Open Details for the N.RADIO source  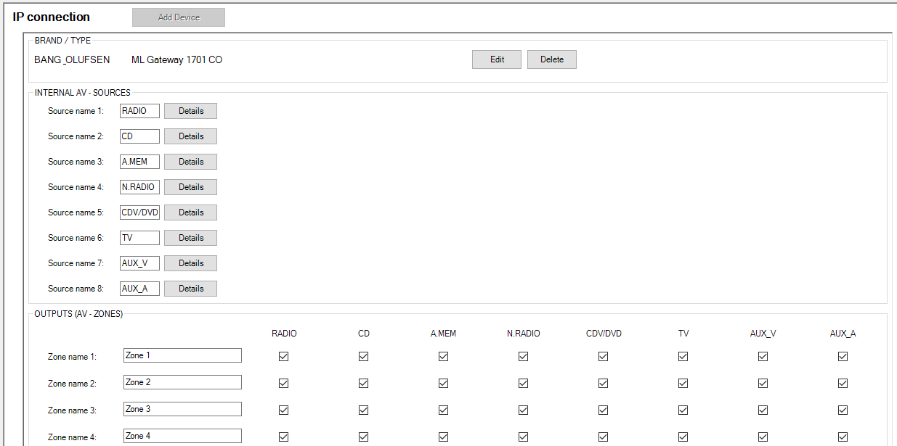(190, 187)
